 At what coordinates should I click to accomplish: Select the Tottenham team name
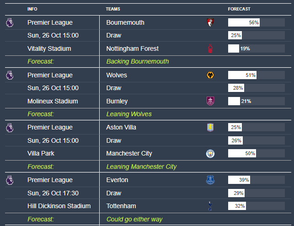point(121,206)
